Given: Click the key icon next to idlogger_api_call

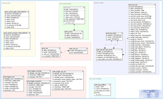Looking at the screenshot, I should [53, 74].
